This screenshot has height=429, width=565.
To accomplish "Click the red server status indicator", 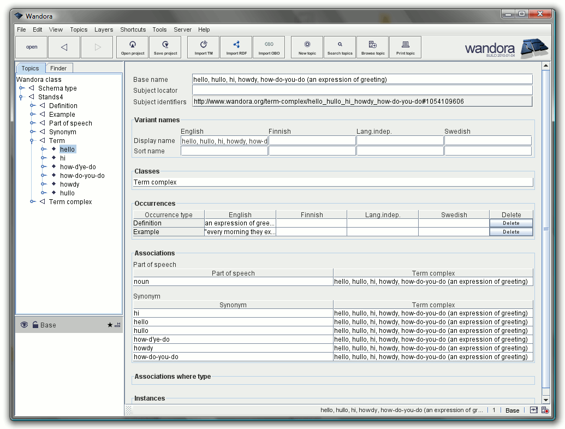I will coord(544,410).
